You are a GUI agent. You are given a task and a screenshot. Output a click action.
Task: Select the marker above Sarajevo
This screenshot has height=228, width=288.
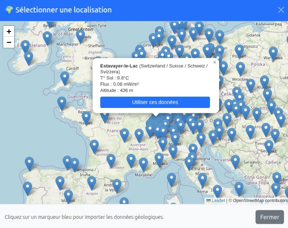235,161
